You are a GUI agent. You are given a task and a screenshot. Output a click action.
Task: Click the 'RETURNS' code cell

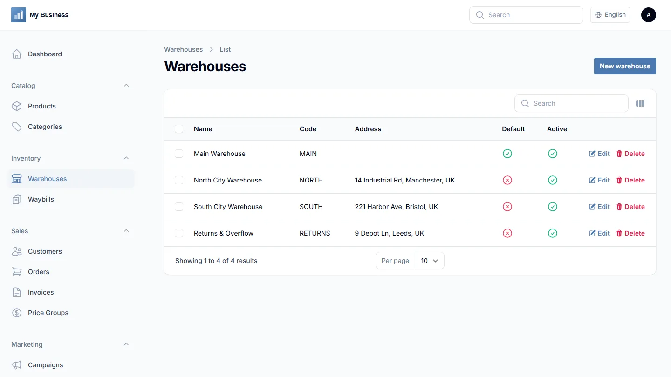pos(315,233)
